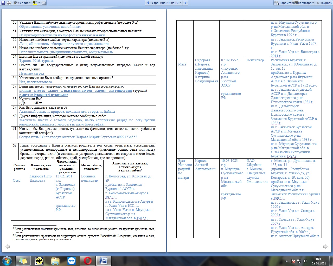Go to next page with the right blue arrow
Image resolution: width=333 pixels, height=266 pixels.
tap(185, 3)
